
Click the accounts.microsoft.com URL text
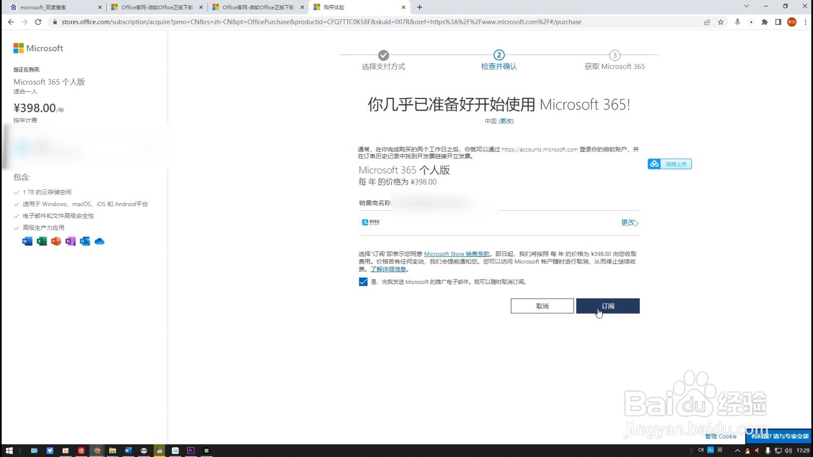(540, 149)
